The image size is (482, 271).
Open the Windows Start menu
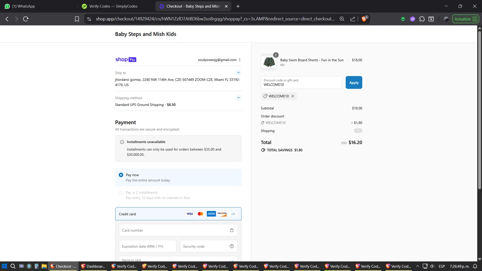pyautogui.click(x=4, y=266)
